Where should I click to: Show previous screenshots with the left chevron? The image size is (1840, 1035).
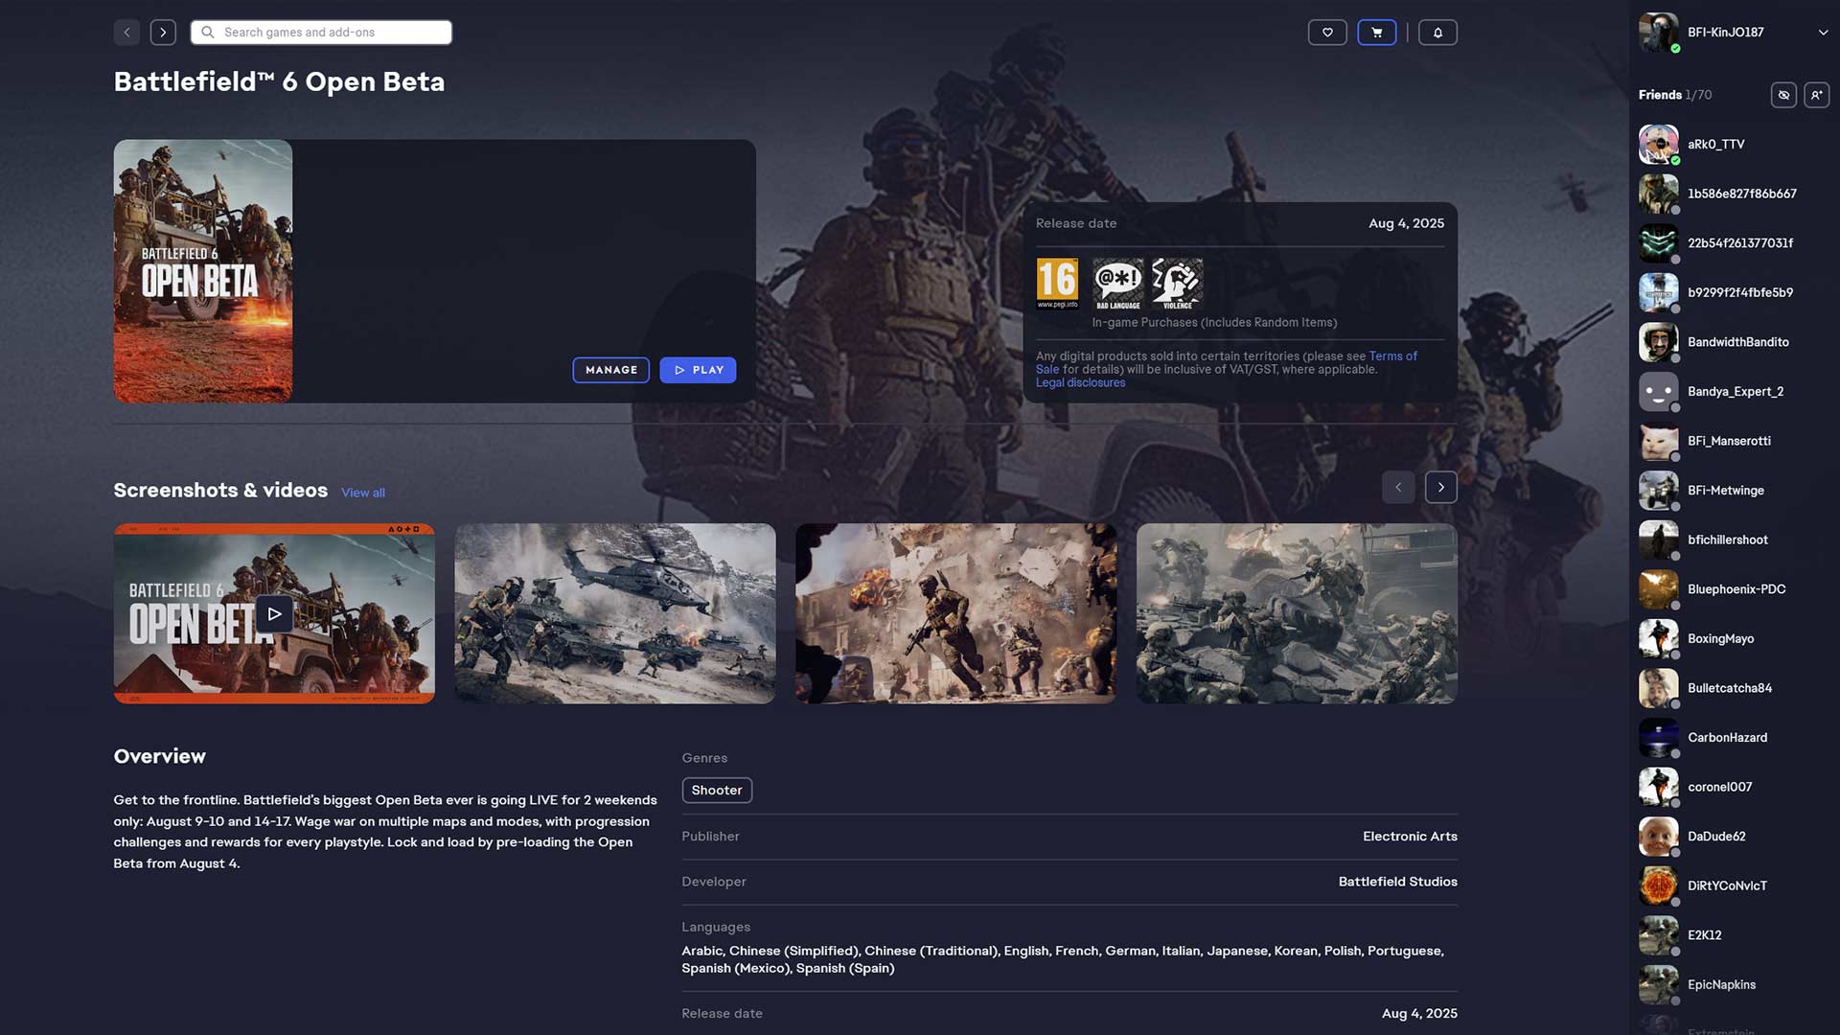point(1398,487)
